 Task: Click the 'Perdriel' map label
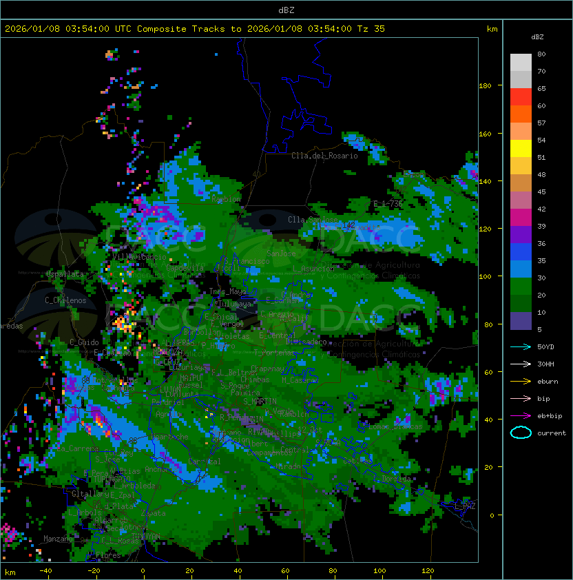167,402
